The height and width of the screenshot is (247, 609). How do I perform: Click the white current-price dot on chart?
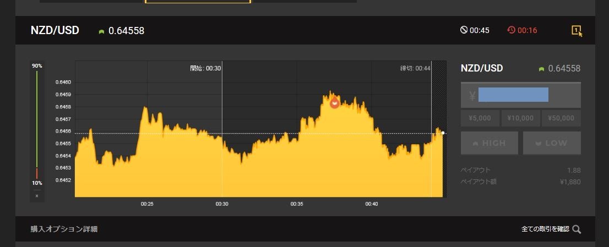443,133
